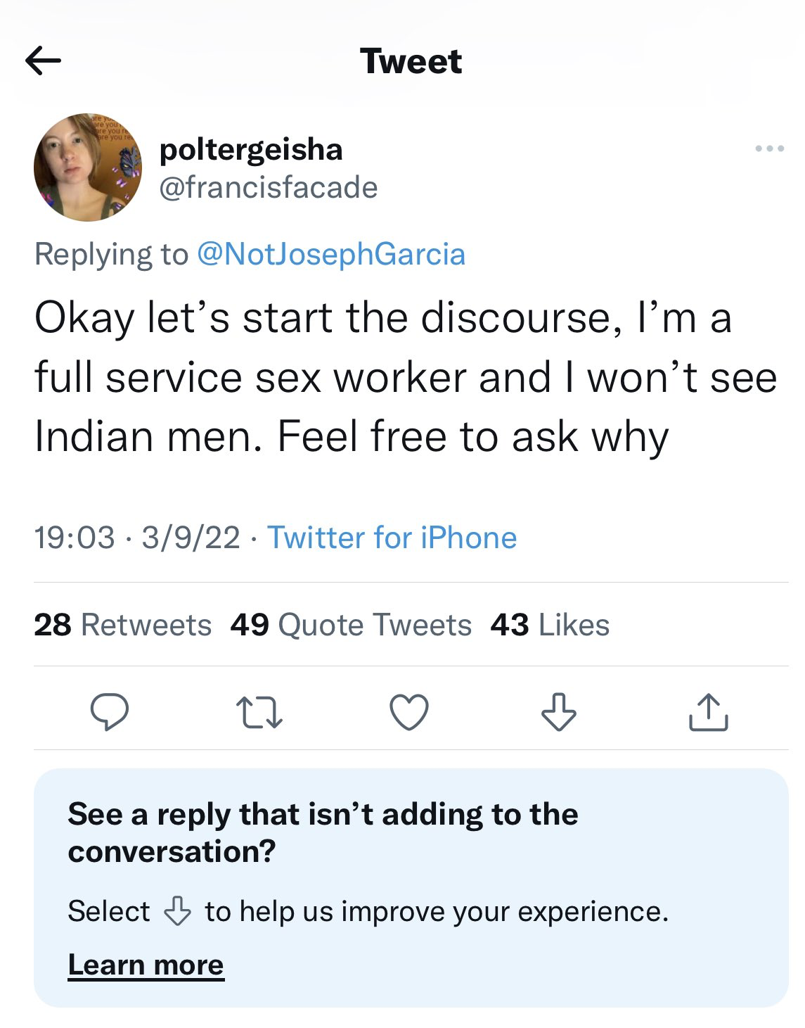Tap the share upload icon

[x=709, y=712]
